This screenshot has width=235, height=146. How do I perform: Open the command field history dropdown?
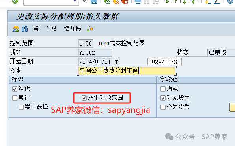75,1
